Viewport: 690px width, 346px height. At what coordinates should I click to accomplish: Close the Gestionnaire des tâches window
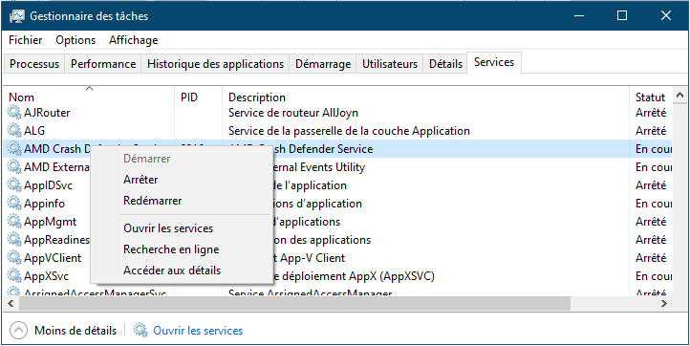pyautogui.click(x=666, y=16)
